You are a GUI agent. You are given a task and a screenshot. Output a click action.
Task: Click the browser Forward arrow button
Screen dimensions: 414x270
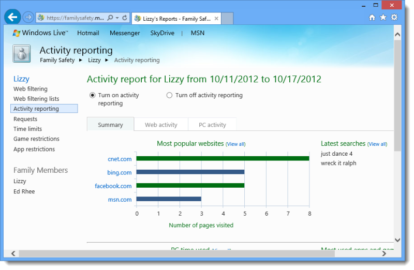(28, 18)
